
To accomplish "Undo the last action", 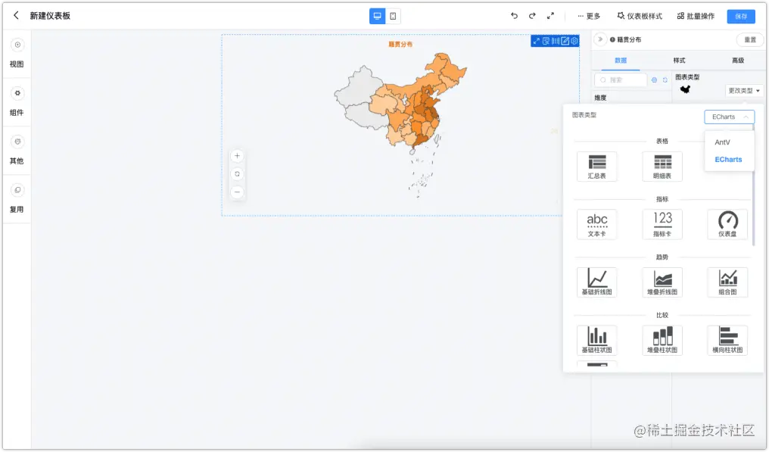I will [514, 16].
